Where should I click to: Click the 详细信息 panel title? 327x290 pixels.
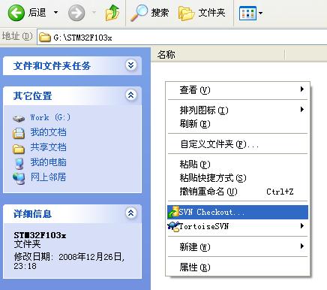32,214
